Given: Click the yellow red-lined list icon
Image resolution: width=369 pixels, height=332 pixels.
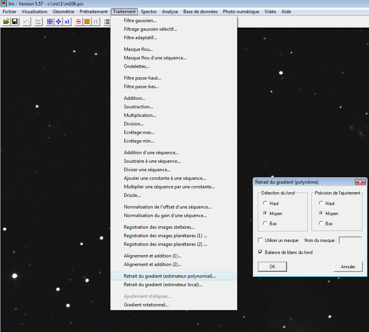Looking at the screenshot, I should click(87, 22).
